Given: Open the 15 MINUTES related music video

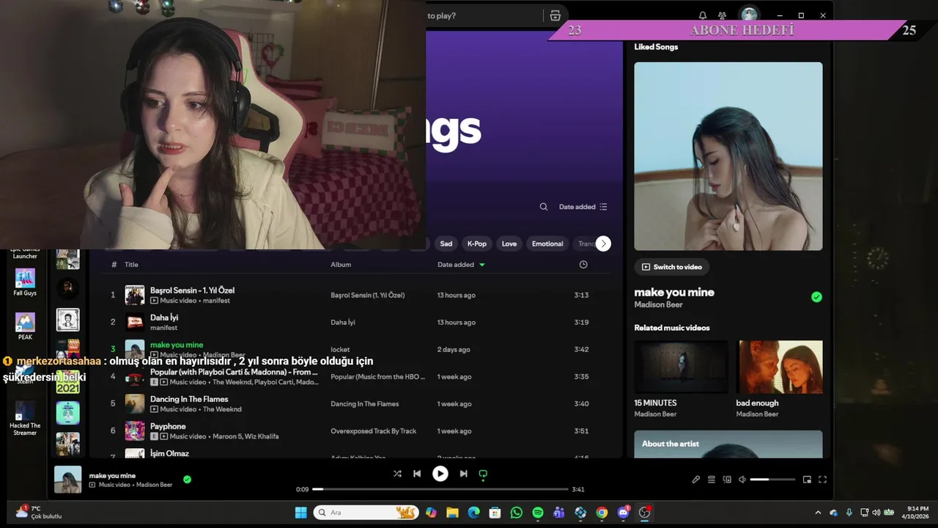Looking at the screenshot, I should tap(682, 367).
